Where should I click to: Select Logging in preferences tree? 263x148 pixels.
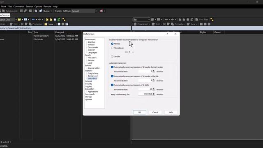tap(88, 86)
